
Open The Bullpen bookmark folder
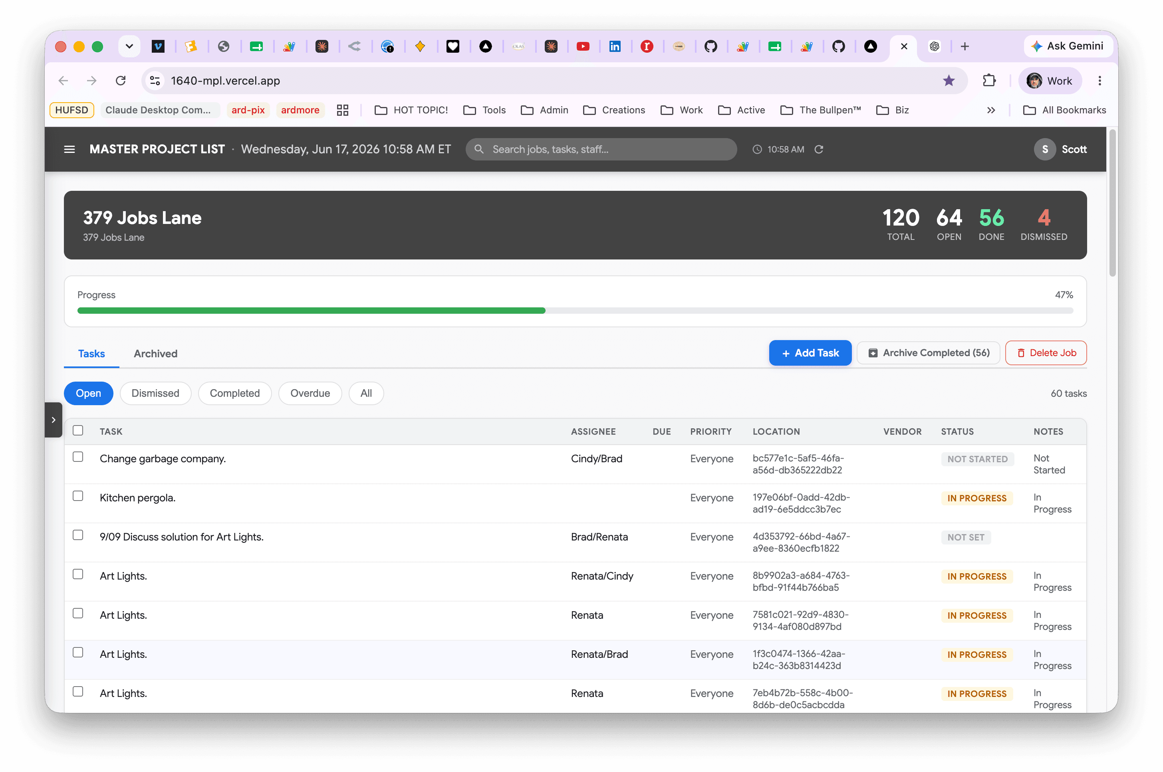pos(821,110)
